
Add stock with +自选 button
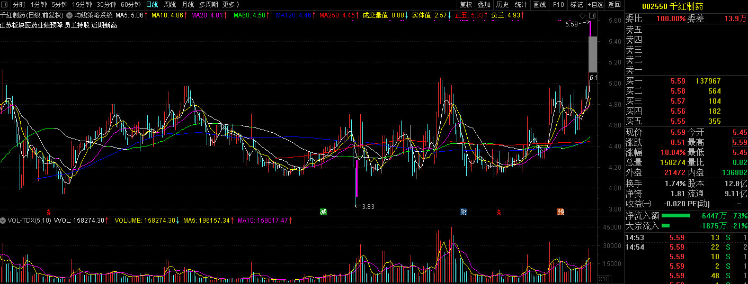coord(595,5)
